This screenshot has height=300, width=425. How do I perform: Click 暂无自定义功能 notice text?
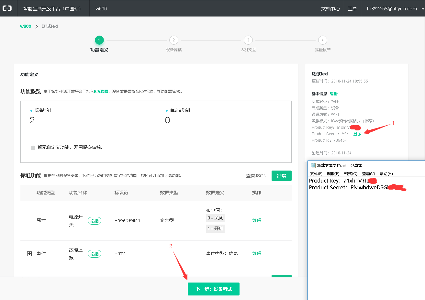pyautogui.click(x=70, y=147)
